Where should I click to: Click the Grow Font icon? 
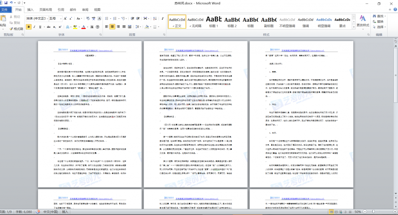tap(65, 18)
